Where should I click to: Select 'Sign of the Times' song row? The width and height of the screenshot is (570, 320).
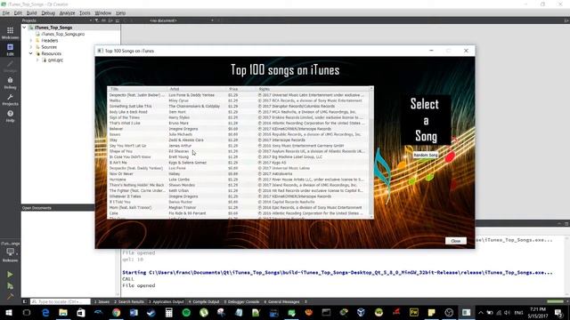click(239, 117)
